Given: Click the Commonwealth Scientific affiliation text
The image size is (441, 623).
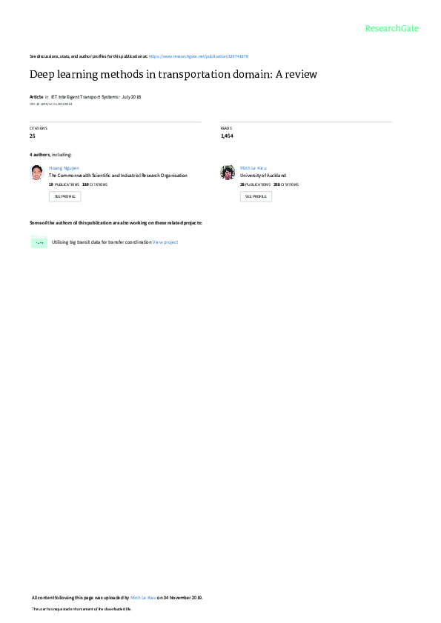Looking at the screenshot, I should [118, 176].
